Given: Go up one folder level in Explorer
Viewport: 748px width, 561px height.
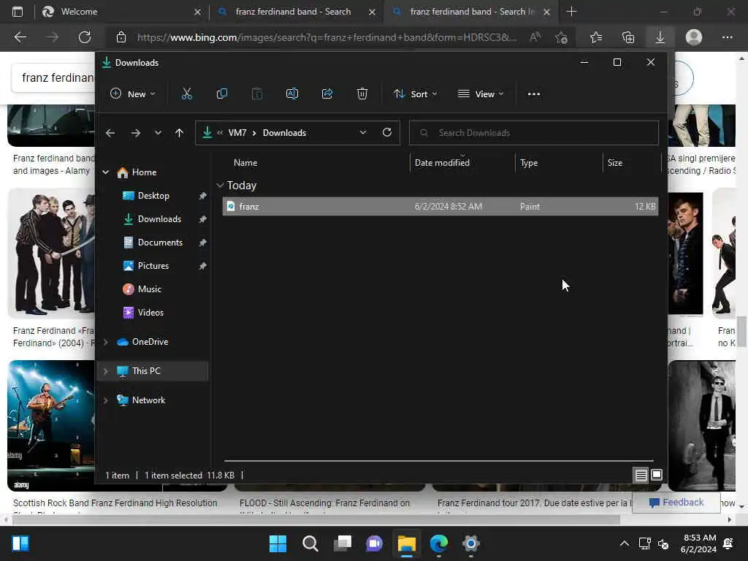Looking at the screenshot, I should [x=180, y=133].
